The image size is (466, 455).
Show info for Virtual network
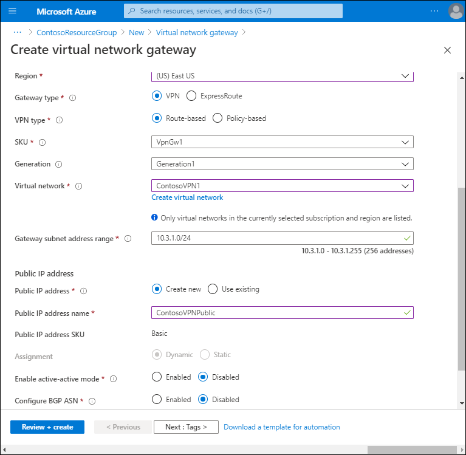click(78, 186)
